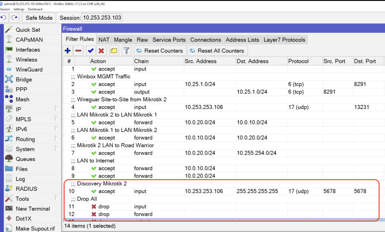Switch to the Service Ports tab

(x=169, y=40)
